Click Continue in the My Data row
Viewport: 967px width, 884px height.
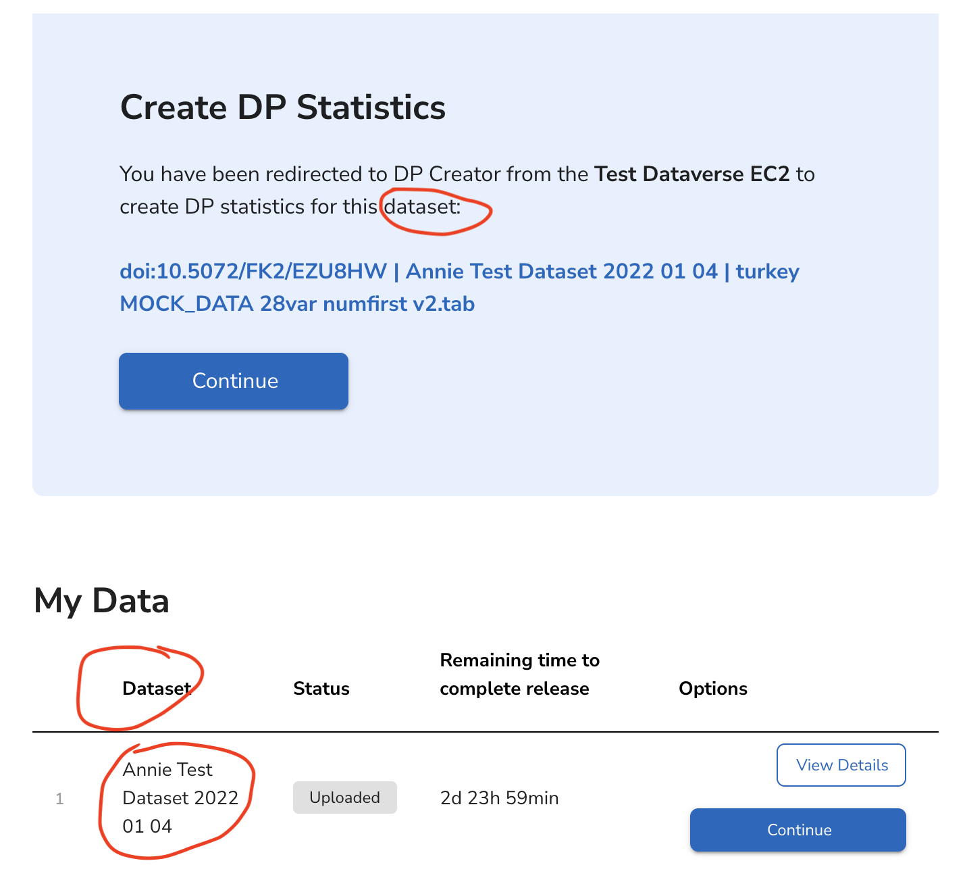pos(798,829)
